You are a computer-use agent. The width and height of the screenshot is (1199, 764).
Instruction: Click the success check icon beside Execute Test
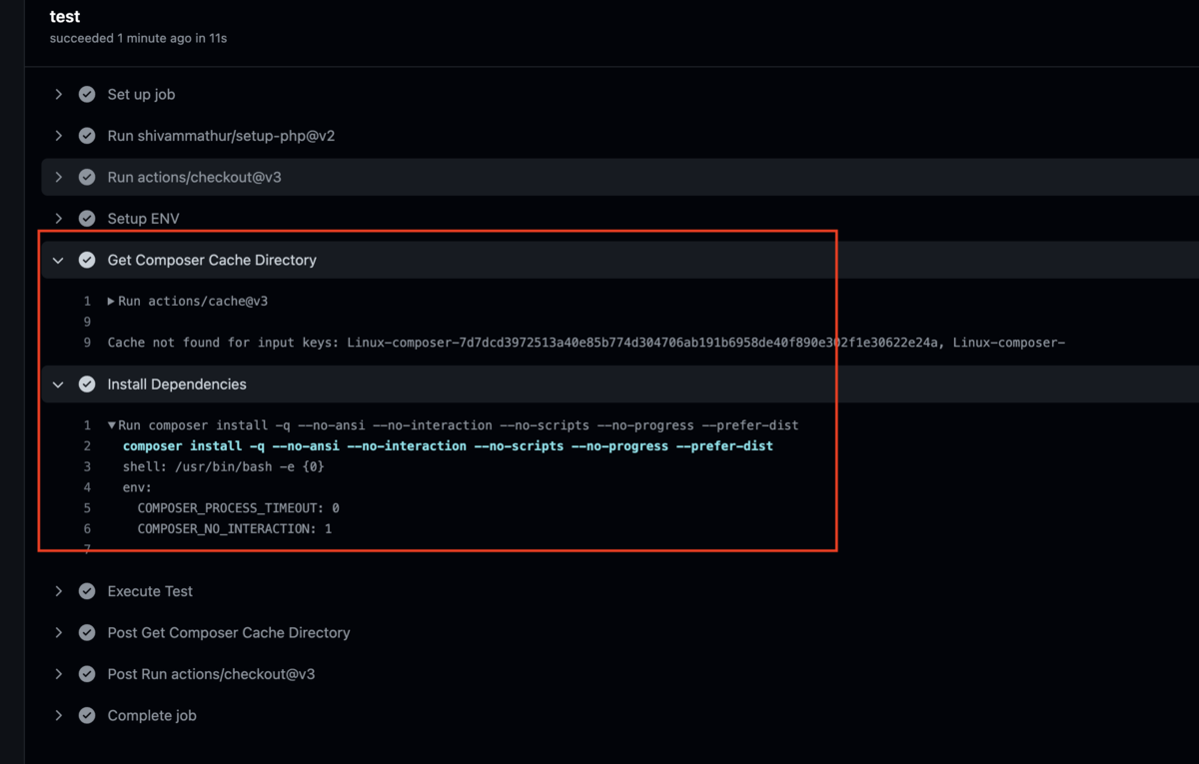[x=87, y=591]
